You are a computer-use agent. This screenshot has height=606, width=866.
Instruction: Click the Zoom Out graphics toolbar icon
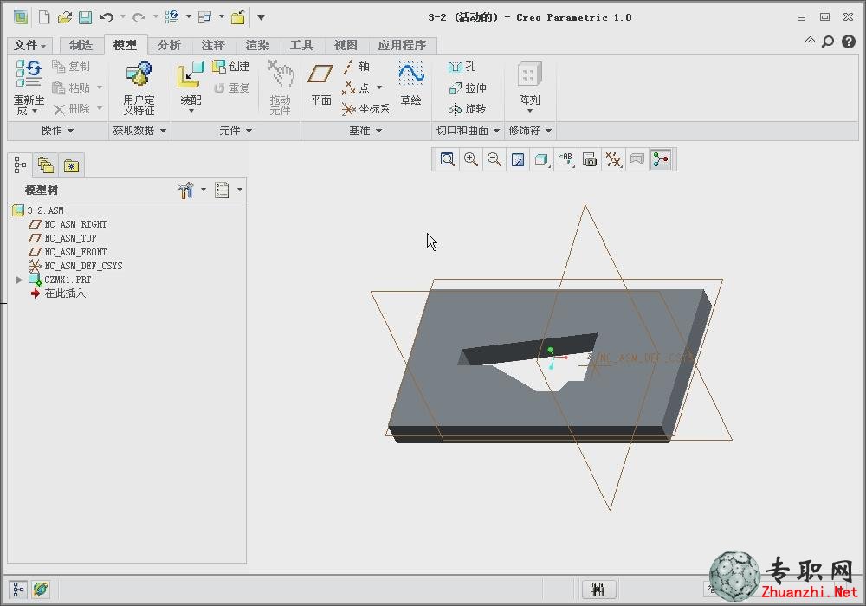pos(494,160)
